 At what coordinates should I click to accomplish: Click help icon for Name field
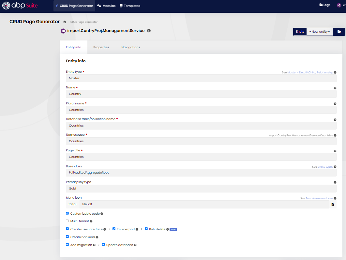[335, 88]
